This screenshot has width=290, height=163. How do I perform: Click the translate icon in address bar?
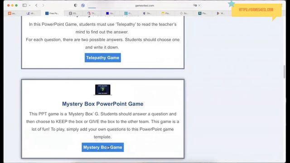pyautogui.click(x=195, y=5)
